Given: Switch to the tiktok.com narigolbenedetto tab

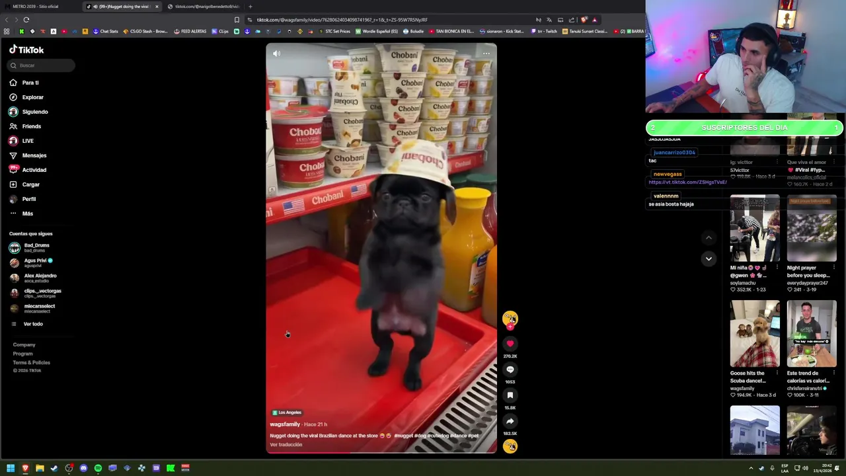Looking at the screenshot, I should (204, 7).
